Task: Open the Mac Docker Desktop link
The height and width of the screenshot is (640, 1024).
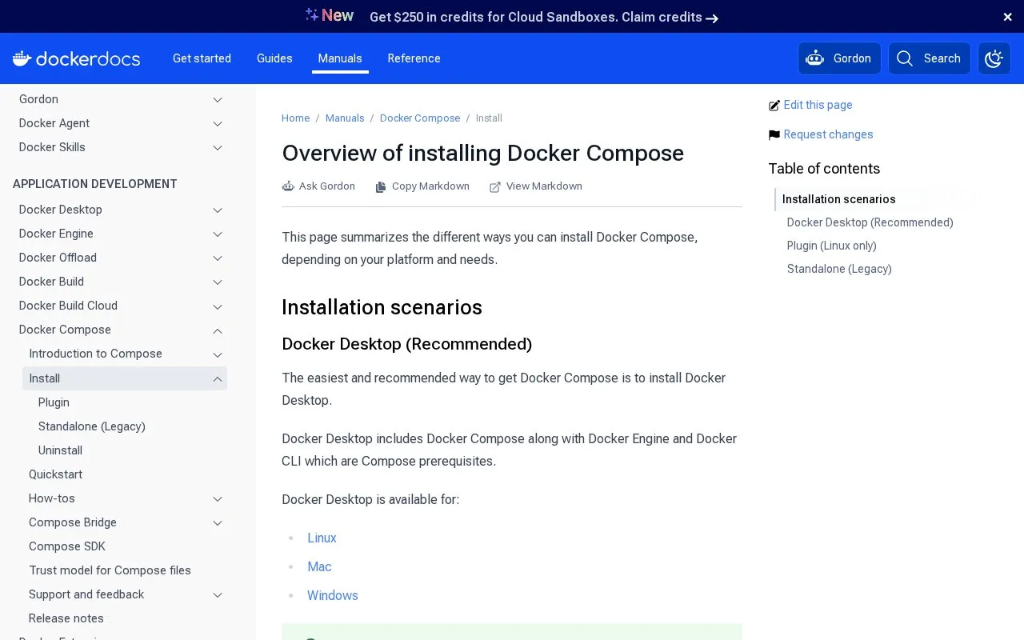Action: 319,567
